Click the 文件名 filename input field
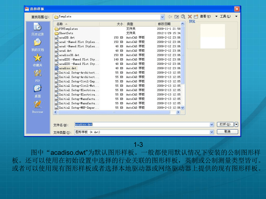 tap(142, 125)
